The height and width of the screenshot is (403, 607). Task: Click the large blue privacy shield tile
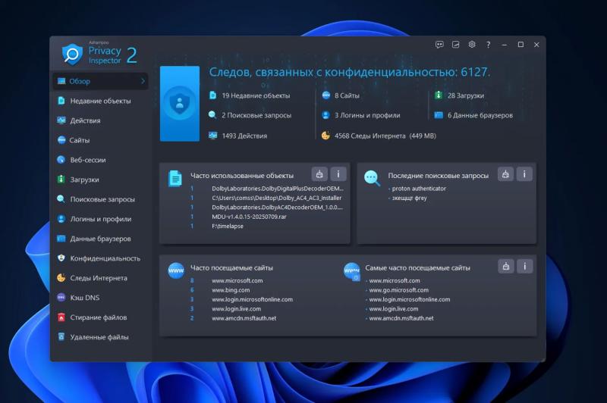click(x=180, y=104)
